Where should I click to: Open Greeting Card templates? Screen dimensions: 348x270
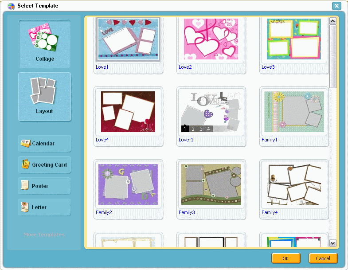[x=44, y=165]
